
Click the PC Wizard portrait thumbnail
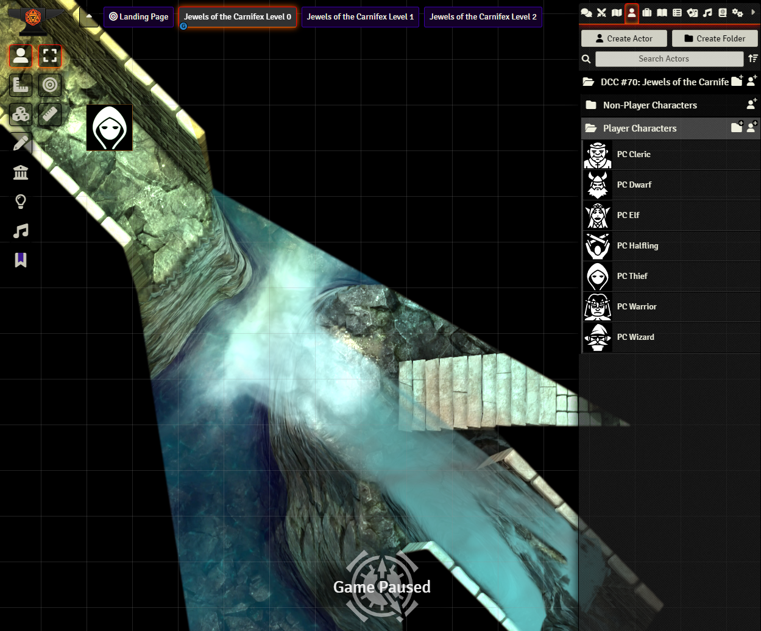[x=598, y=337]
